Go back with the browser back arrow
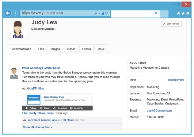194x137 pixels. (8, 13)
